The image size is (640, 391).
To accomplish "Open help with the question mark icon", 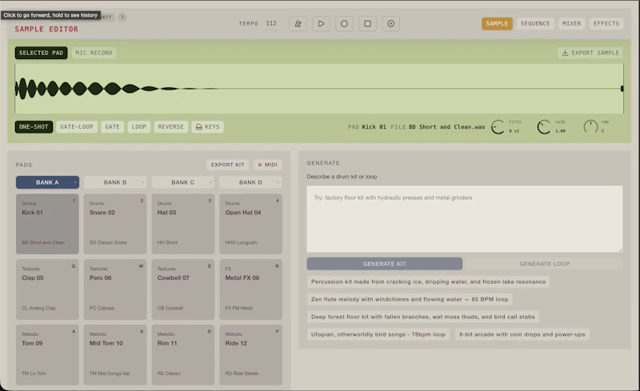I will pyautogui.click(x=122, y=17).
